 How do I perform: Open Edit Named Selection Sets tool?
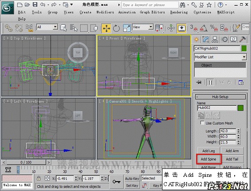pos(236,28)
